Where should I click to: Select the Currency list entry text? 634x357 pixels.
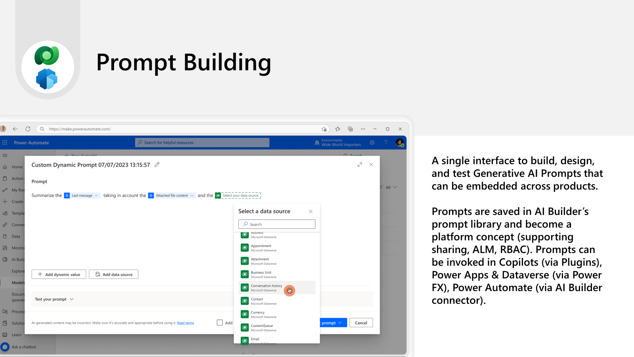point(258,313)
